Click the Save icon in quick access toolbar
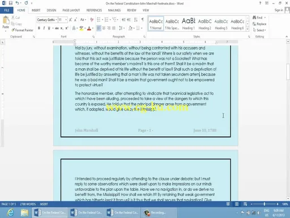The image size is (290, 218). (11, 3)
